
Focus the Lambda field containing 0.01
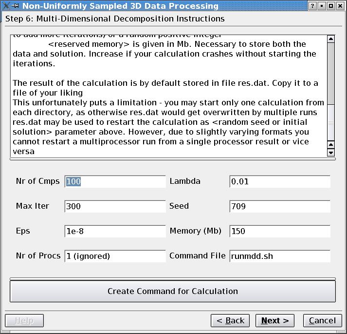point(280,182)
